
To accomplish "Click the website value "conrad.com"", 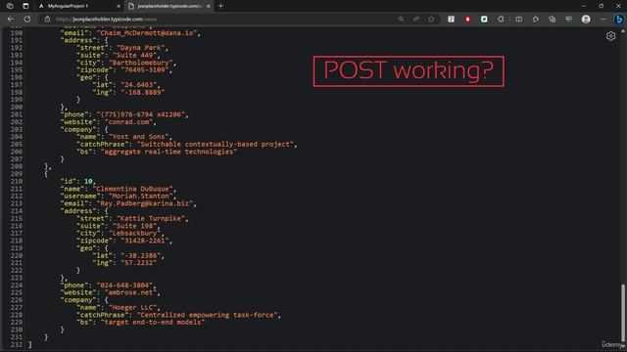I will [128, 122].
